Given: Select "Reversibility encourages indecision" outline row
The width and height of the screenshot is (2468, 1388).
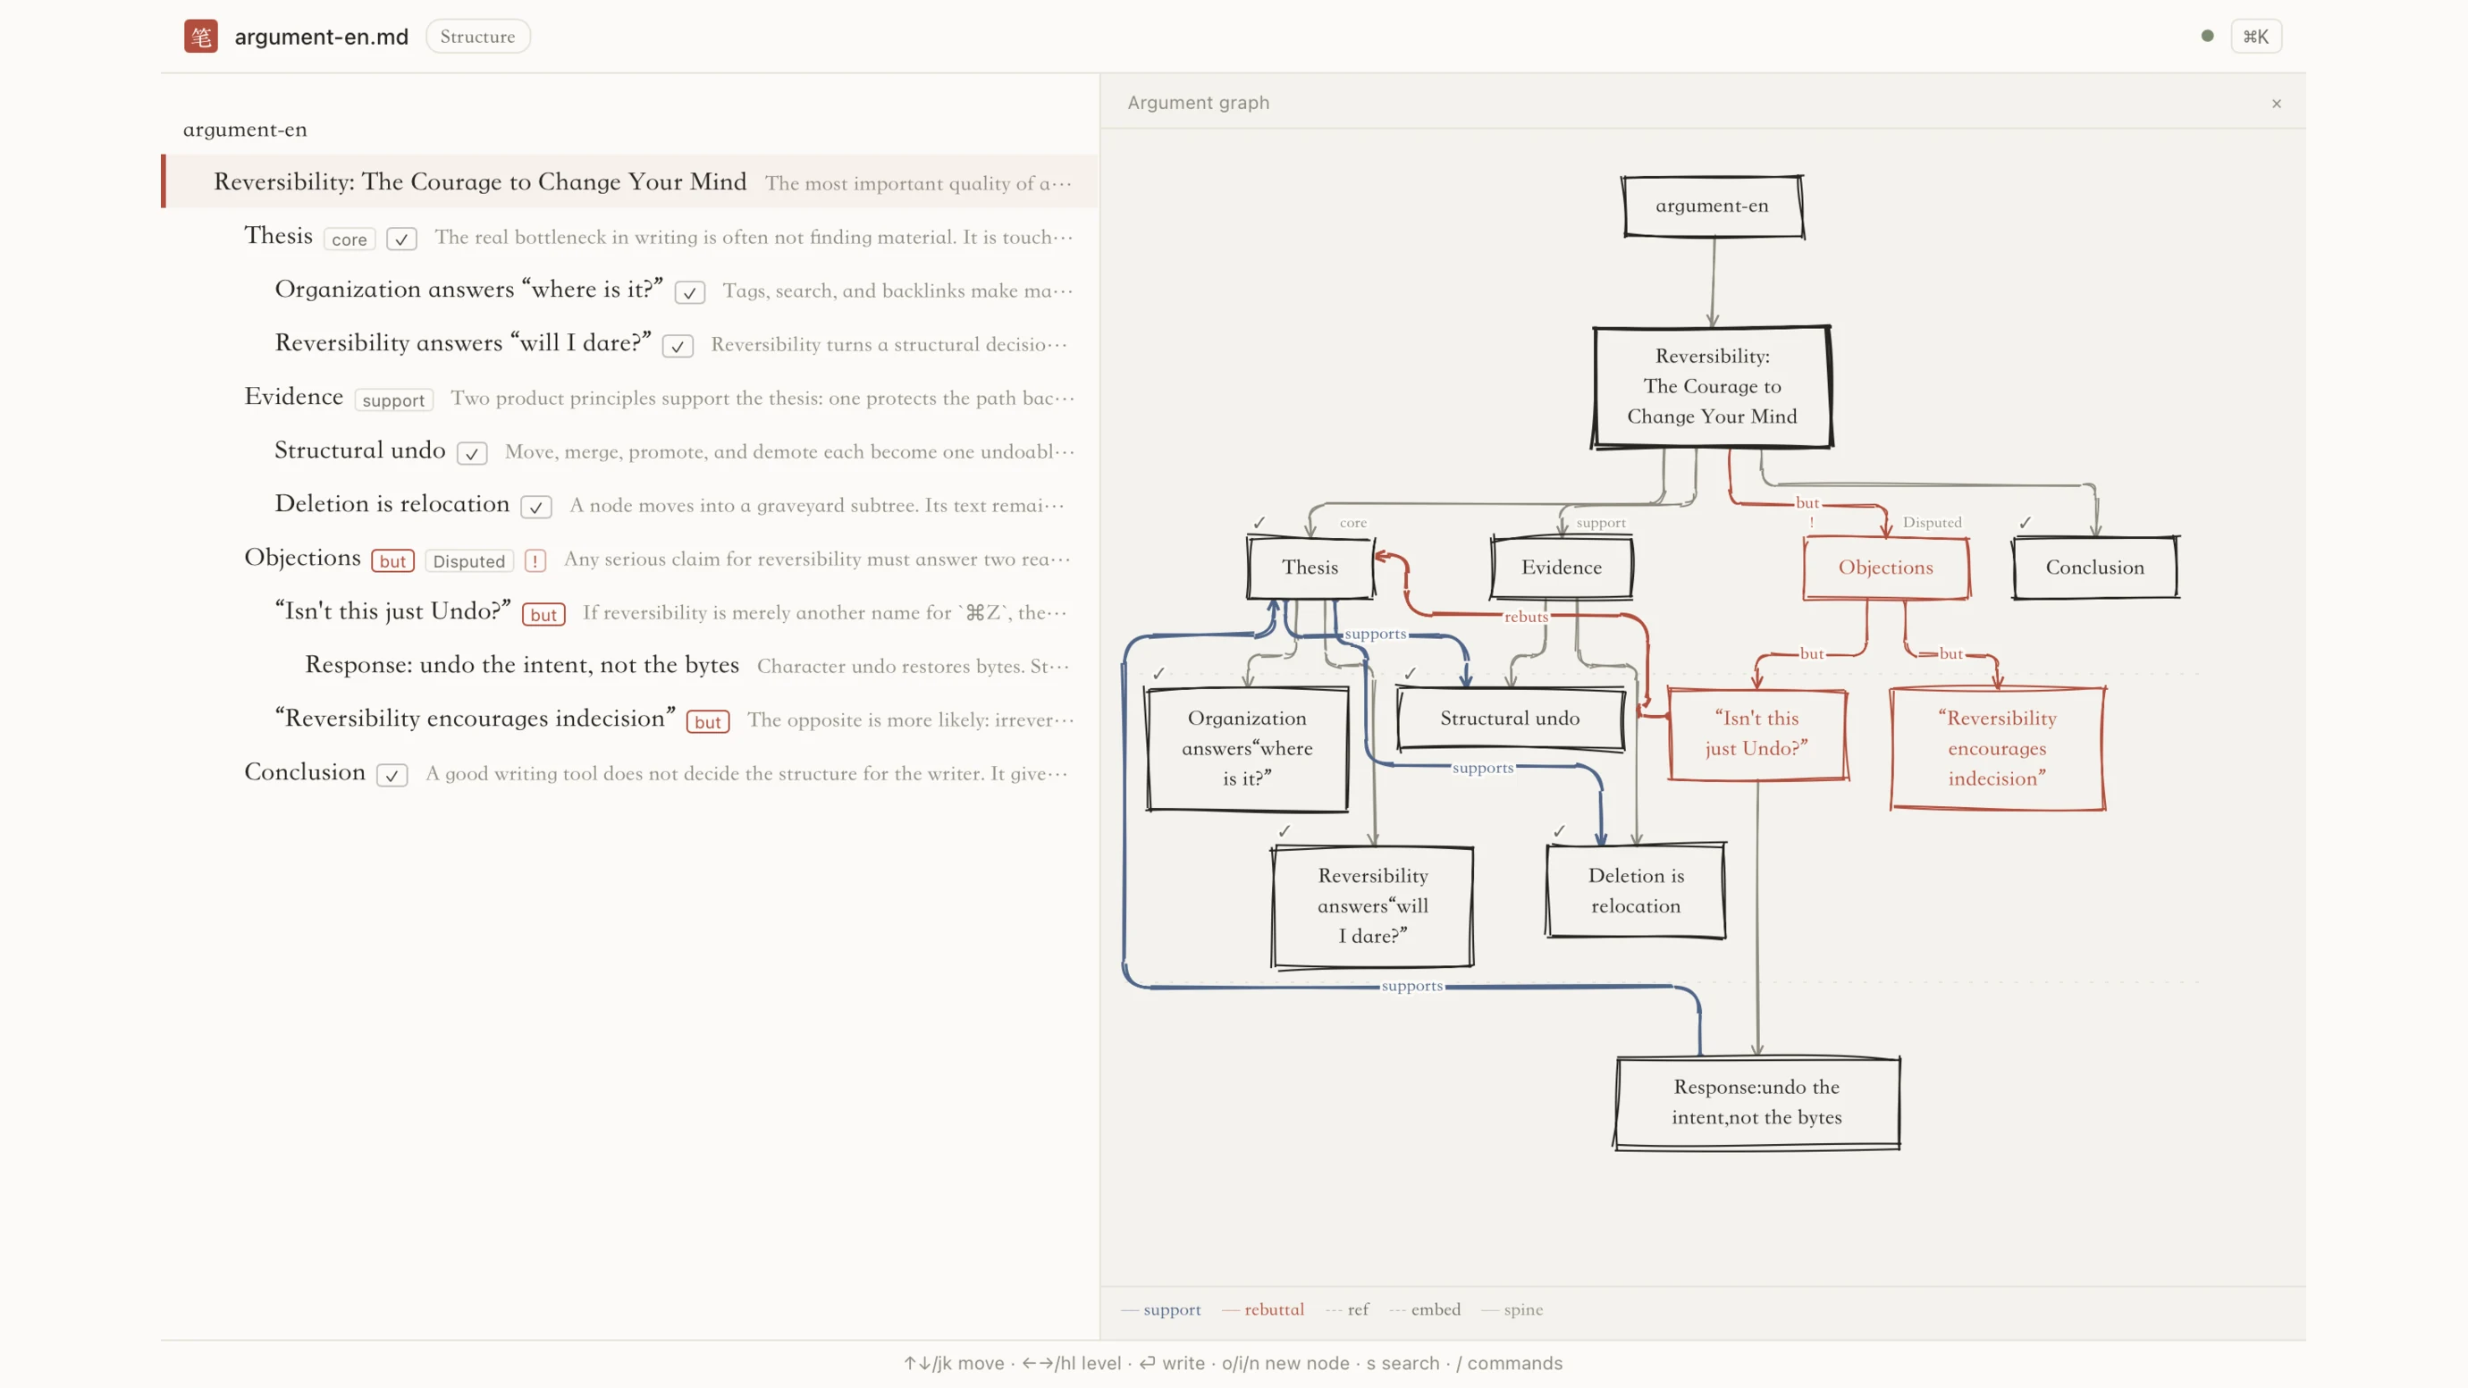Looking at the screenshot, I should [630, 719].
